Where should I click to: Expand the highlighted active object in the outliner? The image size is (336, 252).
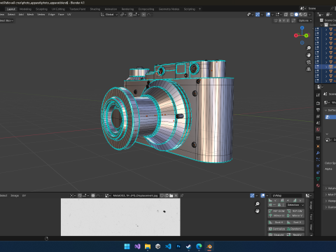click(x=326, y=66)
